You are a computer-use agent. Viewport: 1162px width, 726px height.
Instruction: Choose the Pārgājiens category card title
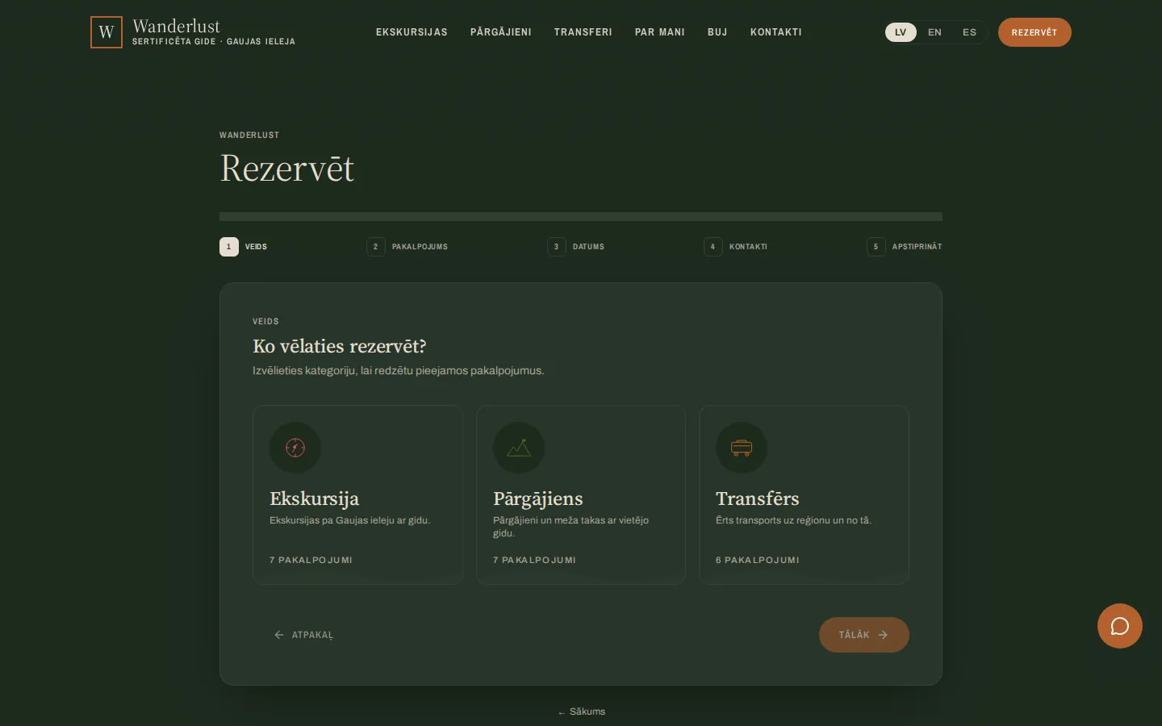[538, 499]
